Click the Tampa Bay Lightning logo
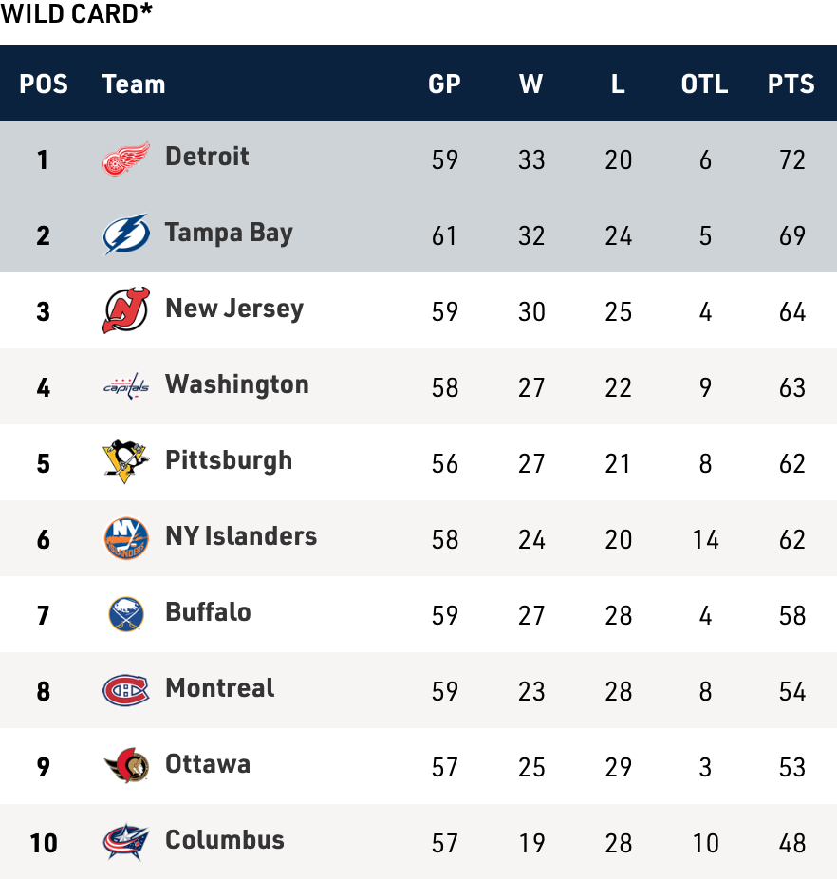The height and width of the screenshot is (879, 837). [x=126, y=234]
